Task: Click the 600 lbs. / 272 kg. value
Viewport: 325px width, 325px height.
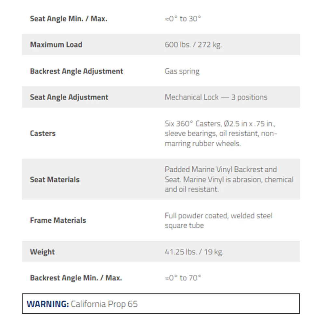Action: (x=193, y=45)
